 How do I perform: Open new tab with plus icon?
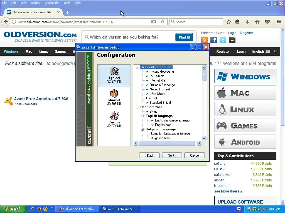click(x=68, y=12)
